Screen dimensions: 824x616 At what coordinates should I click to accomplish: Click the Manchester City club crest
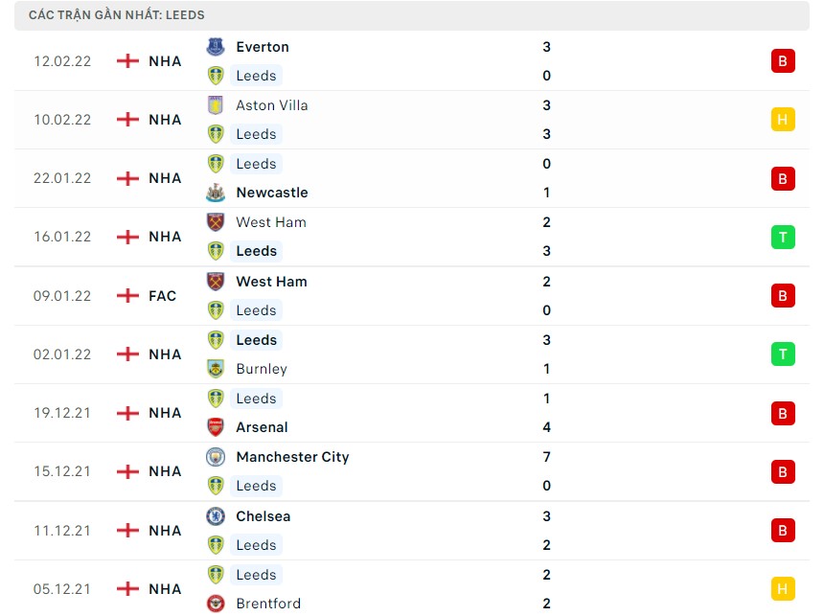pyautogui.click(x=216, y=457)
